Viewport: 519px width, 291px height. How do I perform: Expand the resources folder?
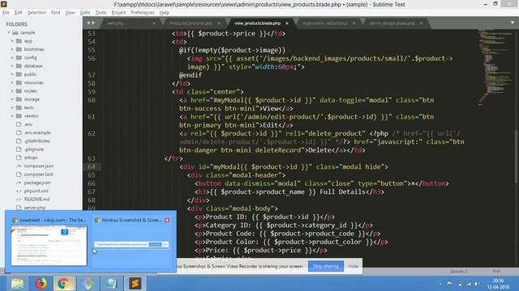[13, 82]
